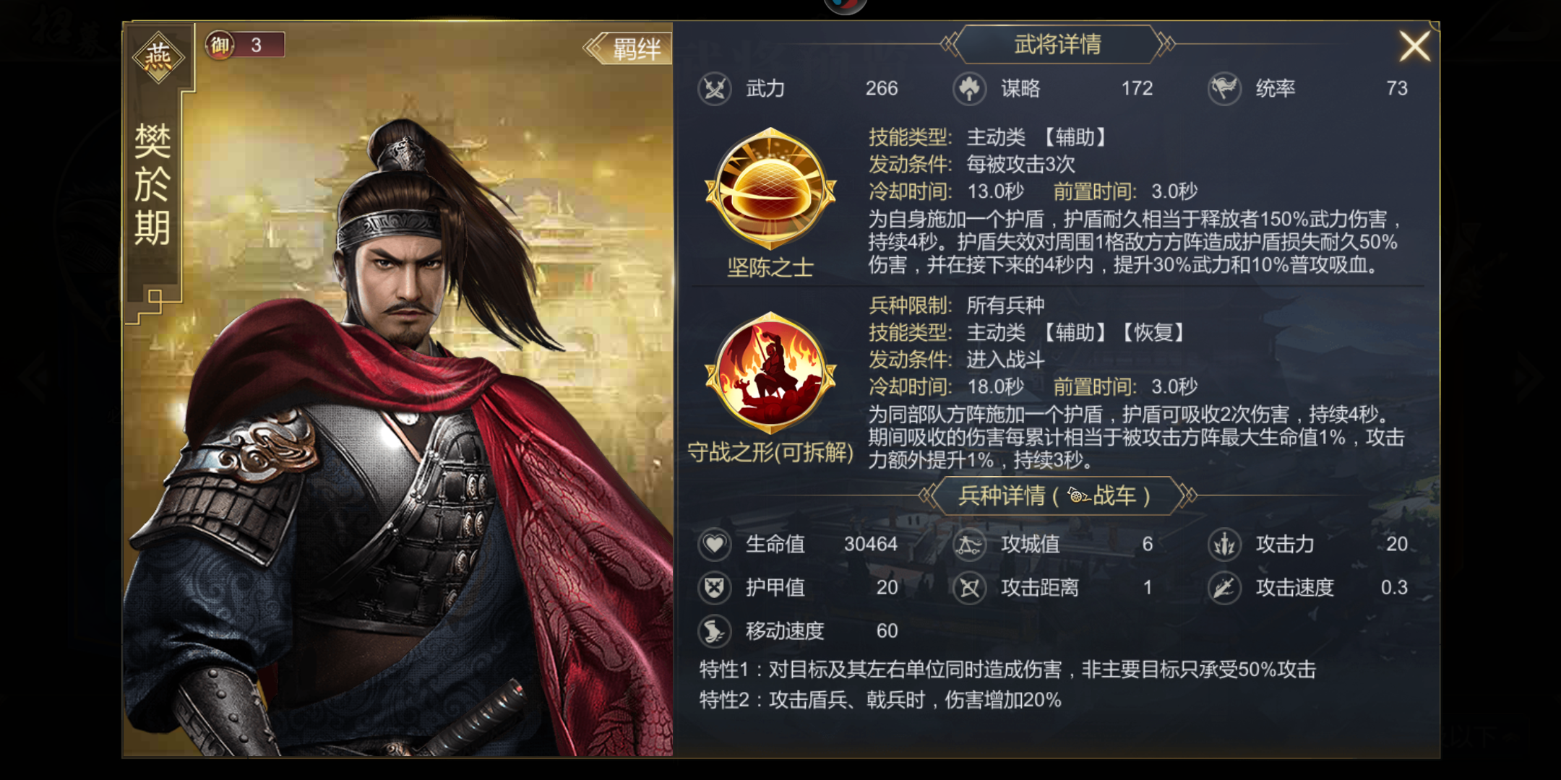This screenshot has height=780, width=1561.
Task: Tap the 生命值 heart icon
Action: 715,544
